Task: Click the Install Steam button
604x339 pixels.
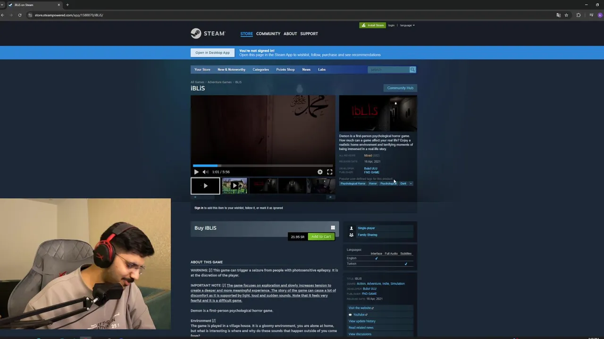Action: [x=372, y=25]
